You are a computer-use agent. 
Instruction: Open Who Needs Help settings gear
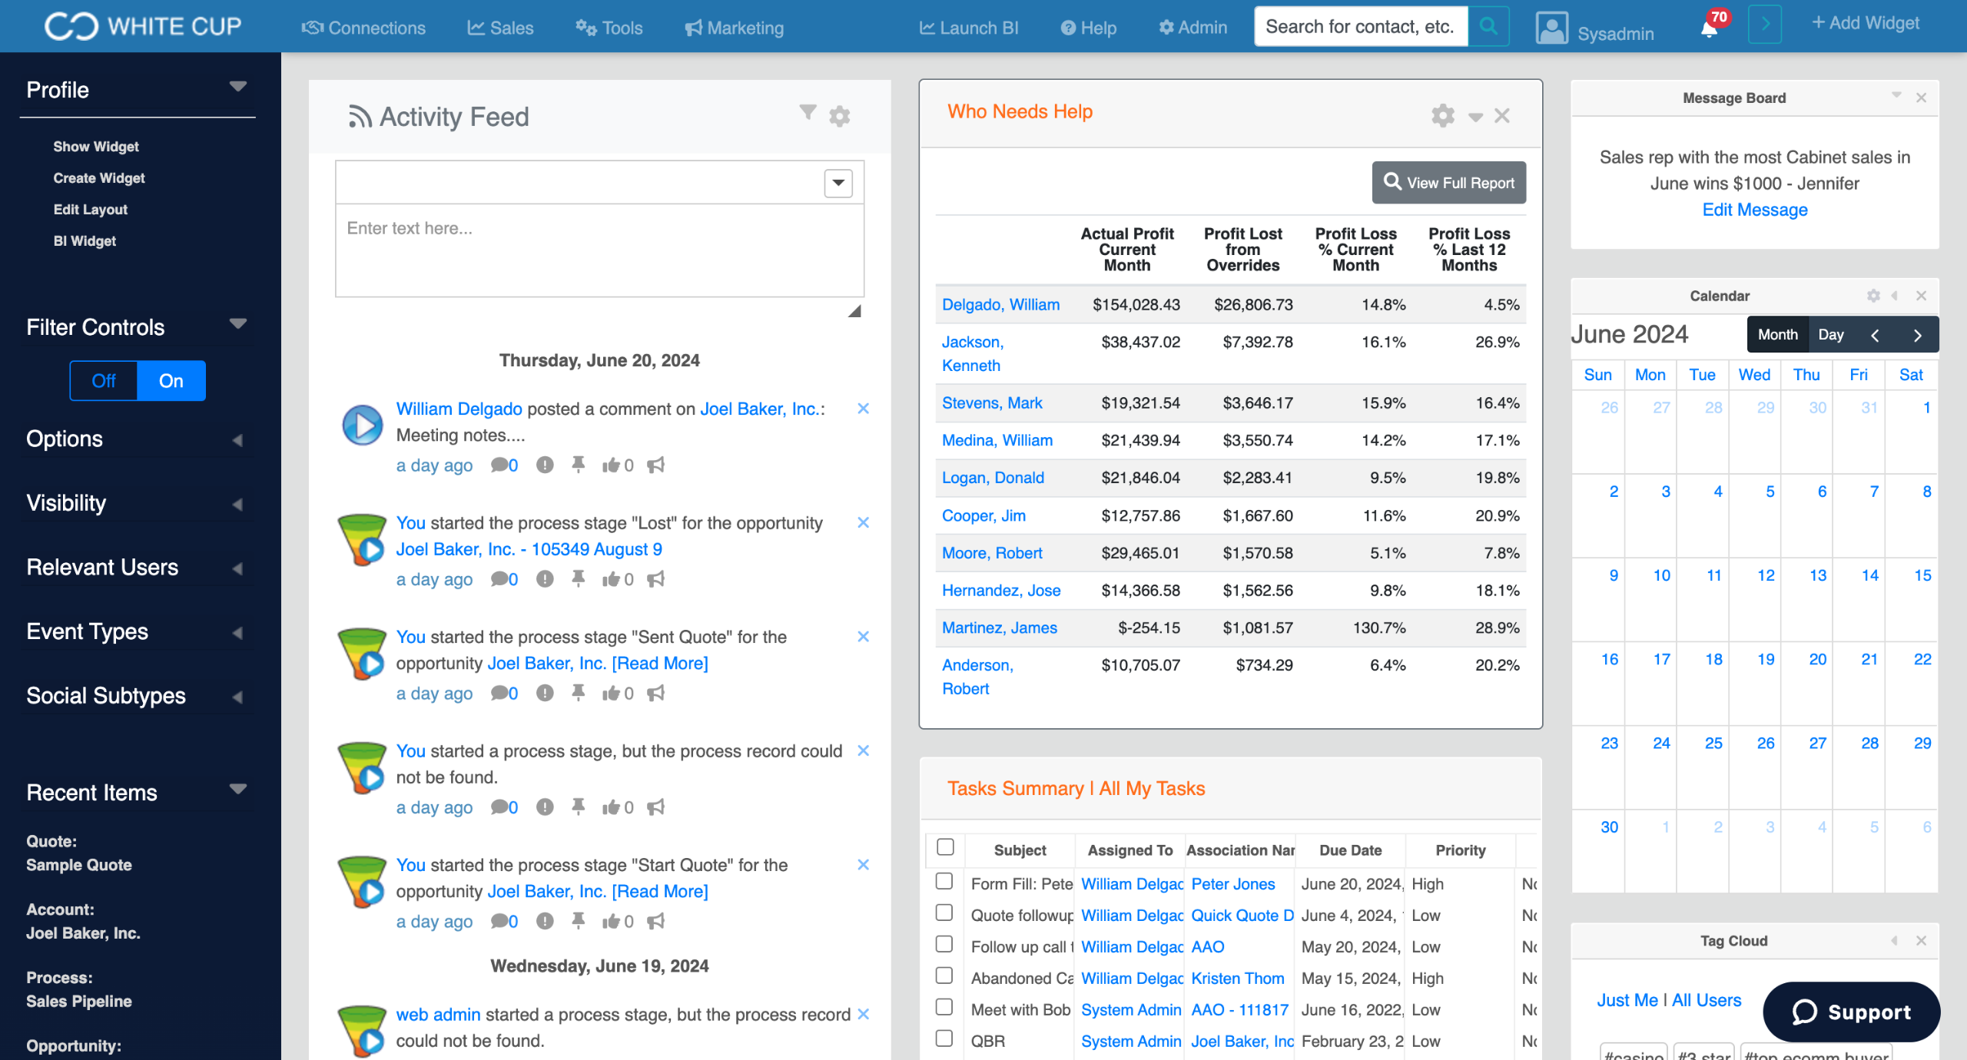click(1442, 115)
